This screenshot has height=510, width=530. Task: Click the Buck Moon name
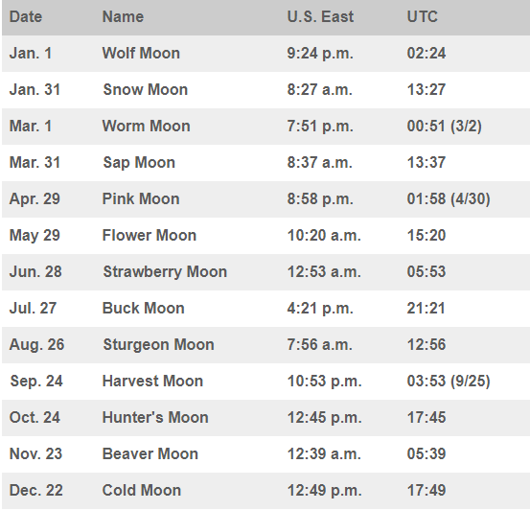(x=144, y=308)
